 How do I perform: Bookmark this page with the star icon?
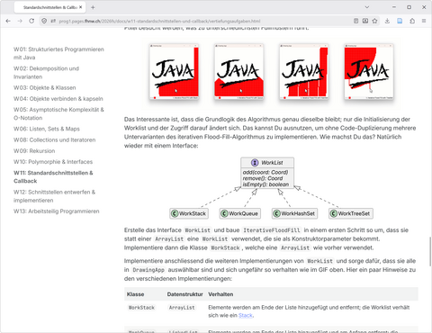tap(374, 21)
